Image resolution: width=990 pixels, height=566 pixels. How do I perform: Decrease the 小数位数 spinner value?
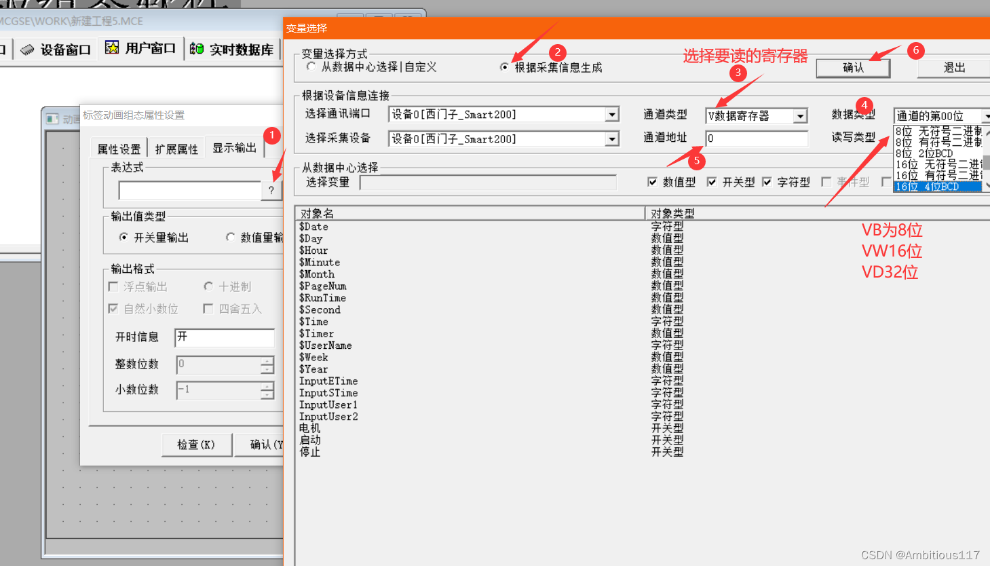click(268, 395)
